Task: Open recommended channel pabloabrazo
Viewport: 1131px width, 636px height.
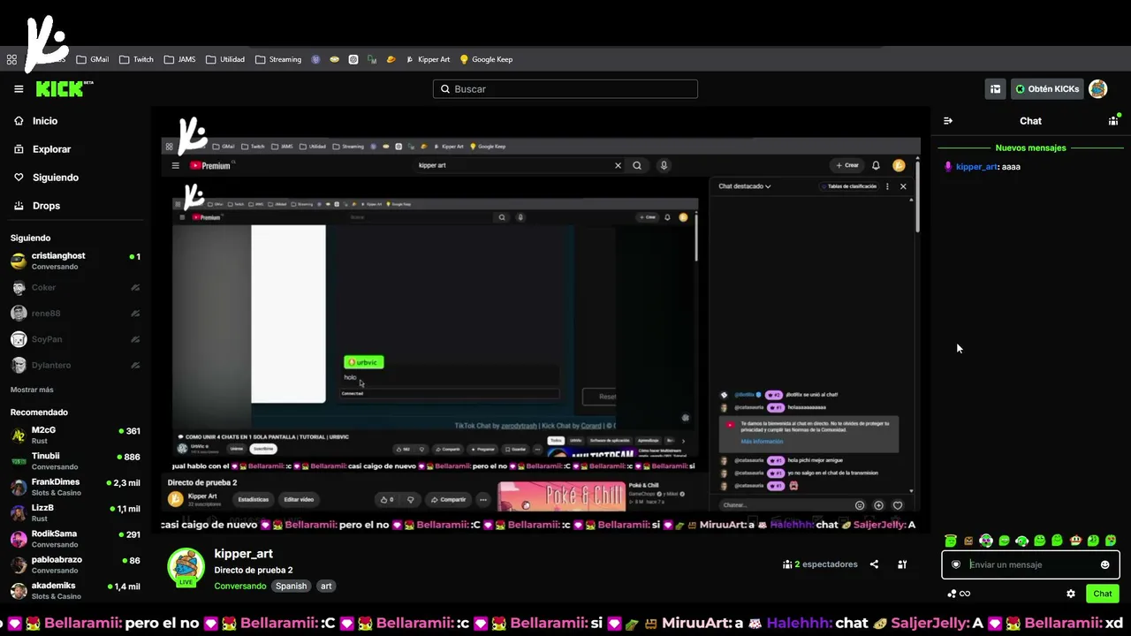Action: click(x=76, y=564)
